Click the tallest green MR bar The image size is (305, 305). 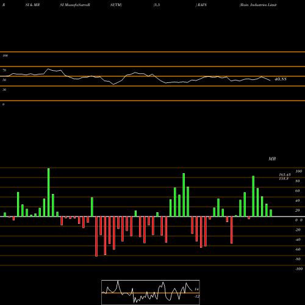point(49,192)
